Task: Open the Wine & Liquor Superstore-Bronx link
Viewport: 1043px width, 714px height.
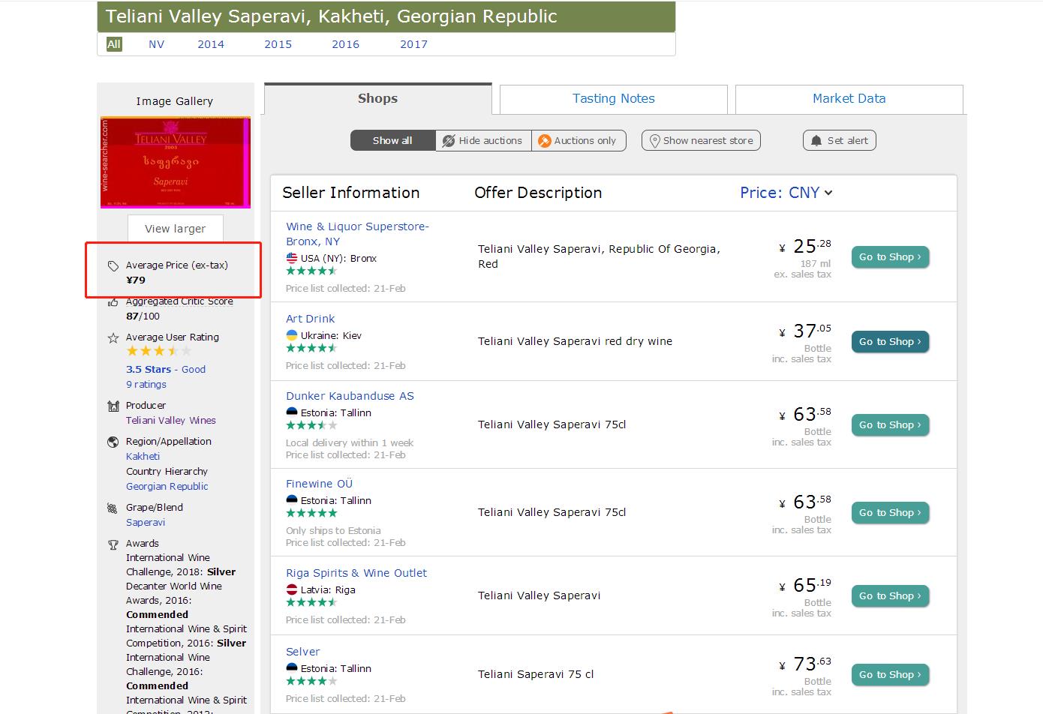Action: [x=357, y=234]
